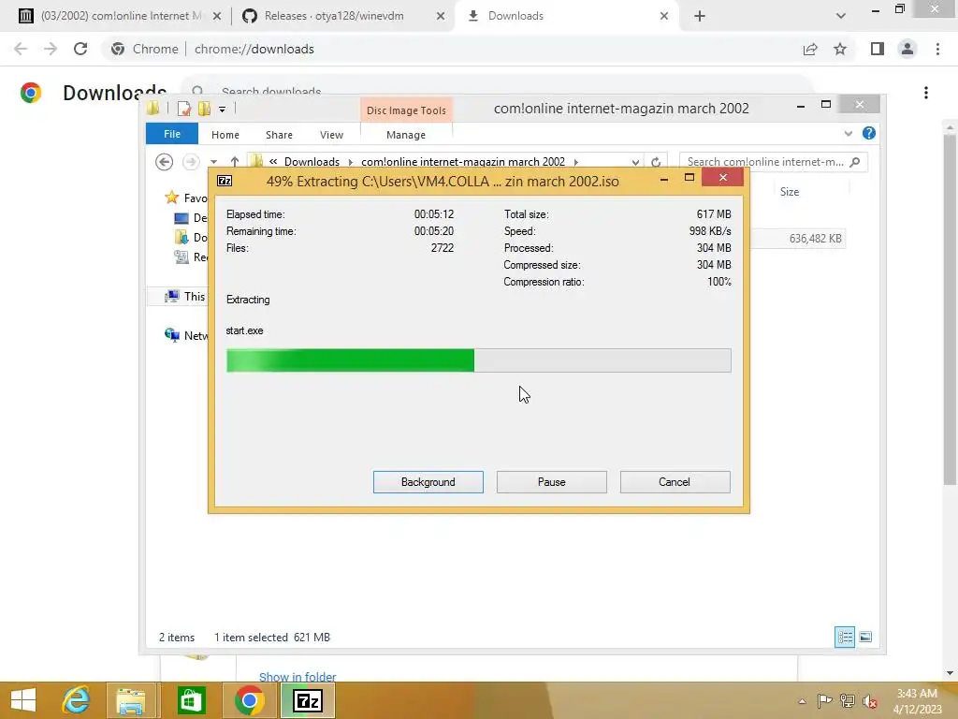Viewport: 958px width, 719px height.
Task: Close the winevdm Releases tab
Action: [441, 17]
